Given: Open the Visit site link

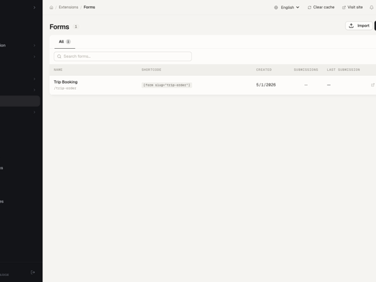Looking at the screenshot, I should 352,7.
